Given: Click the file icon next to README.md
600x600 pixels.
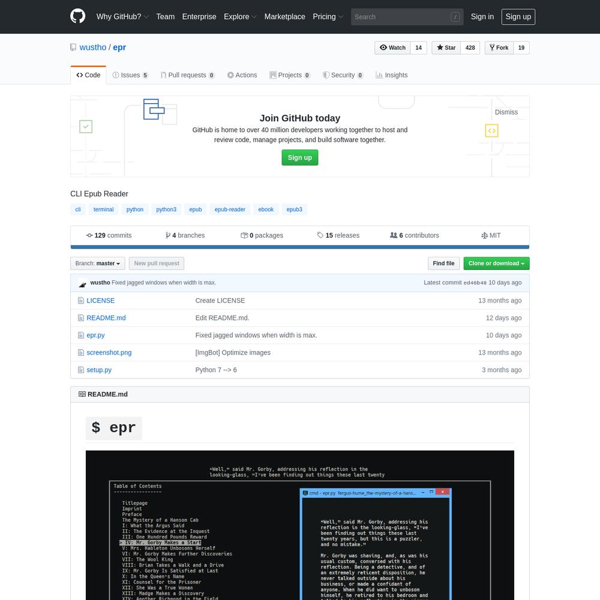Looking at the screenshot, I should tap(81, 318).
